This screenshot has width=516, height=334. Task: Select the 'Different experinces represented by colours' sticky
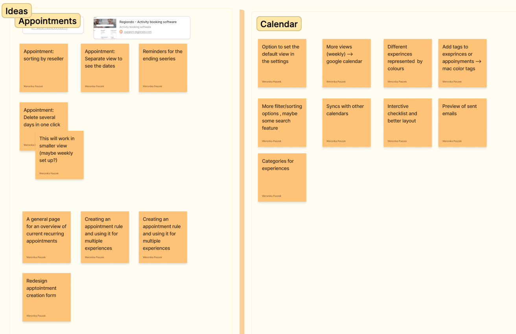pyautogui.click(x=408, y=63)
